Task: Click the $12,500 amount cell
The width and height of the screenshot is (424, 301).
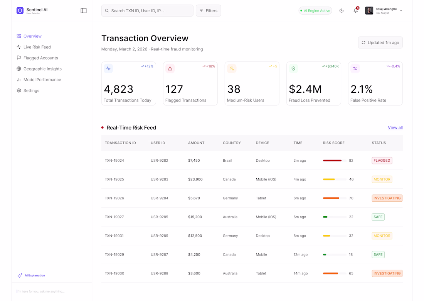Action: coord(195,236)
